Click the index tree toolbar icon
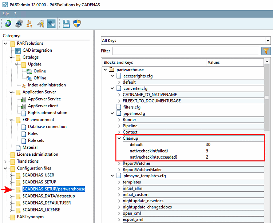This screenshot has width=273, height=223. coord(29,24)
